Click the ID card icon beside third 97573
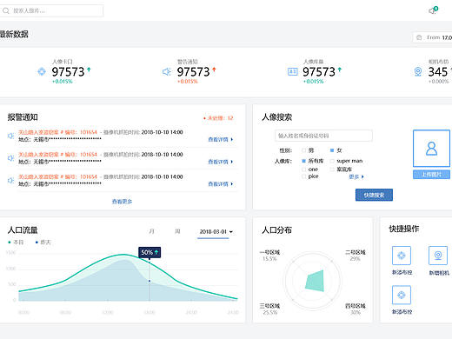Screen dimensions: 452x339 292,71
